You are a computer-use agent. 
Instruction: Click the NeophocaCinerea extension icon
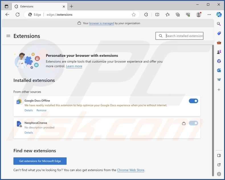(x=19, y=124)
